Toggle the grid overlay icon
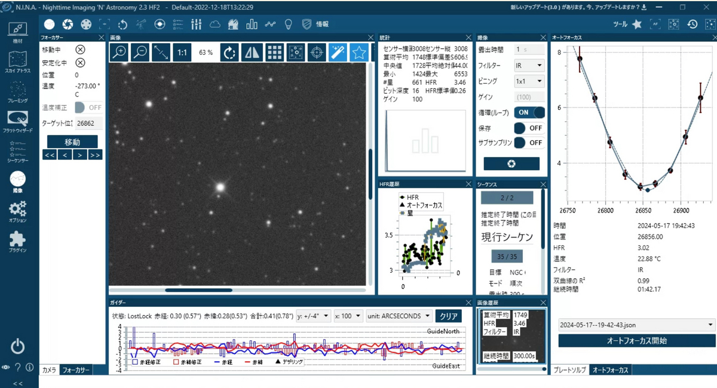717x388 pixels. pos(274,53)
